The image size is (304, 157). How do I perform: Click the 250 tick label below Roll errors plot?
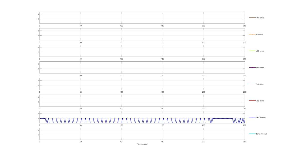[x=245, y=42]
